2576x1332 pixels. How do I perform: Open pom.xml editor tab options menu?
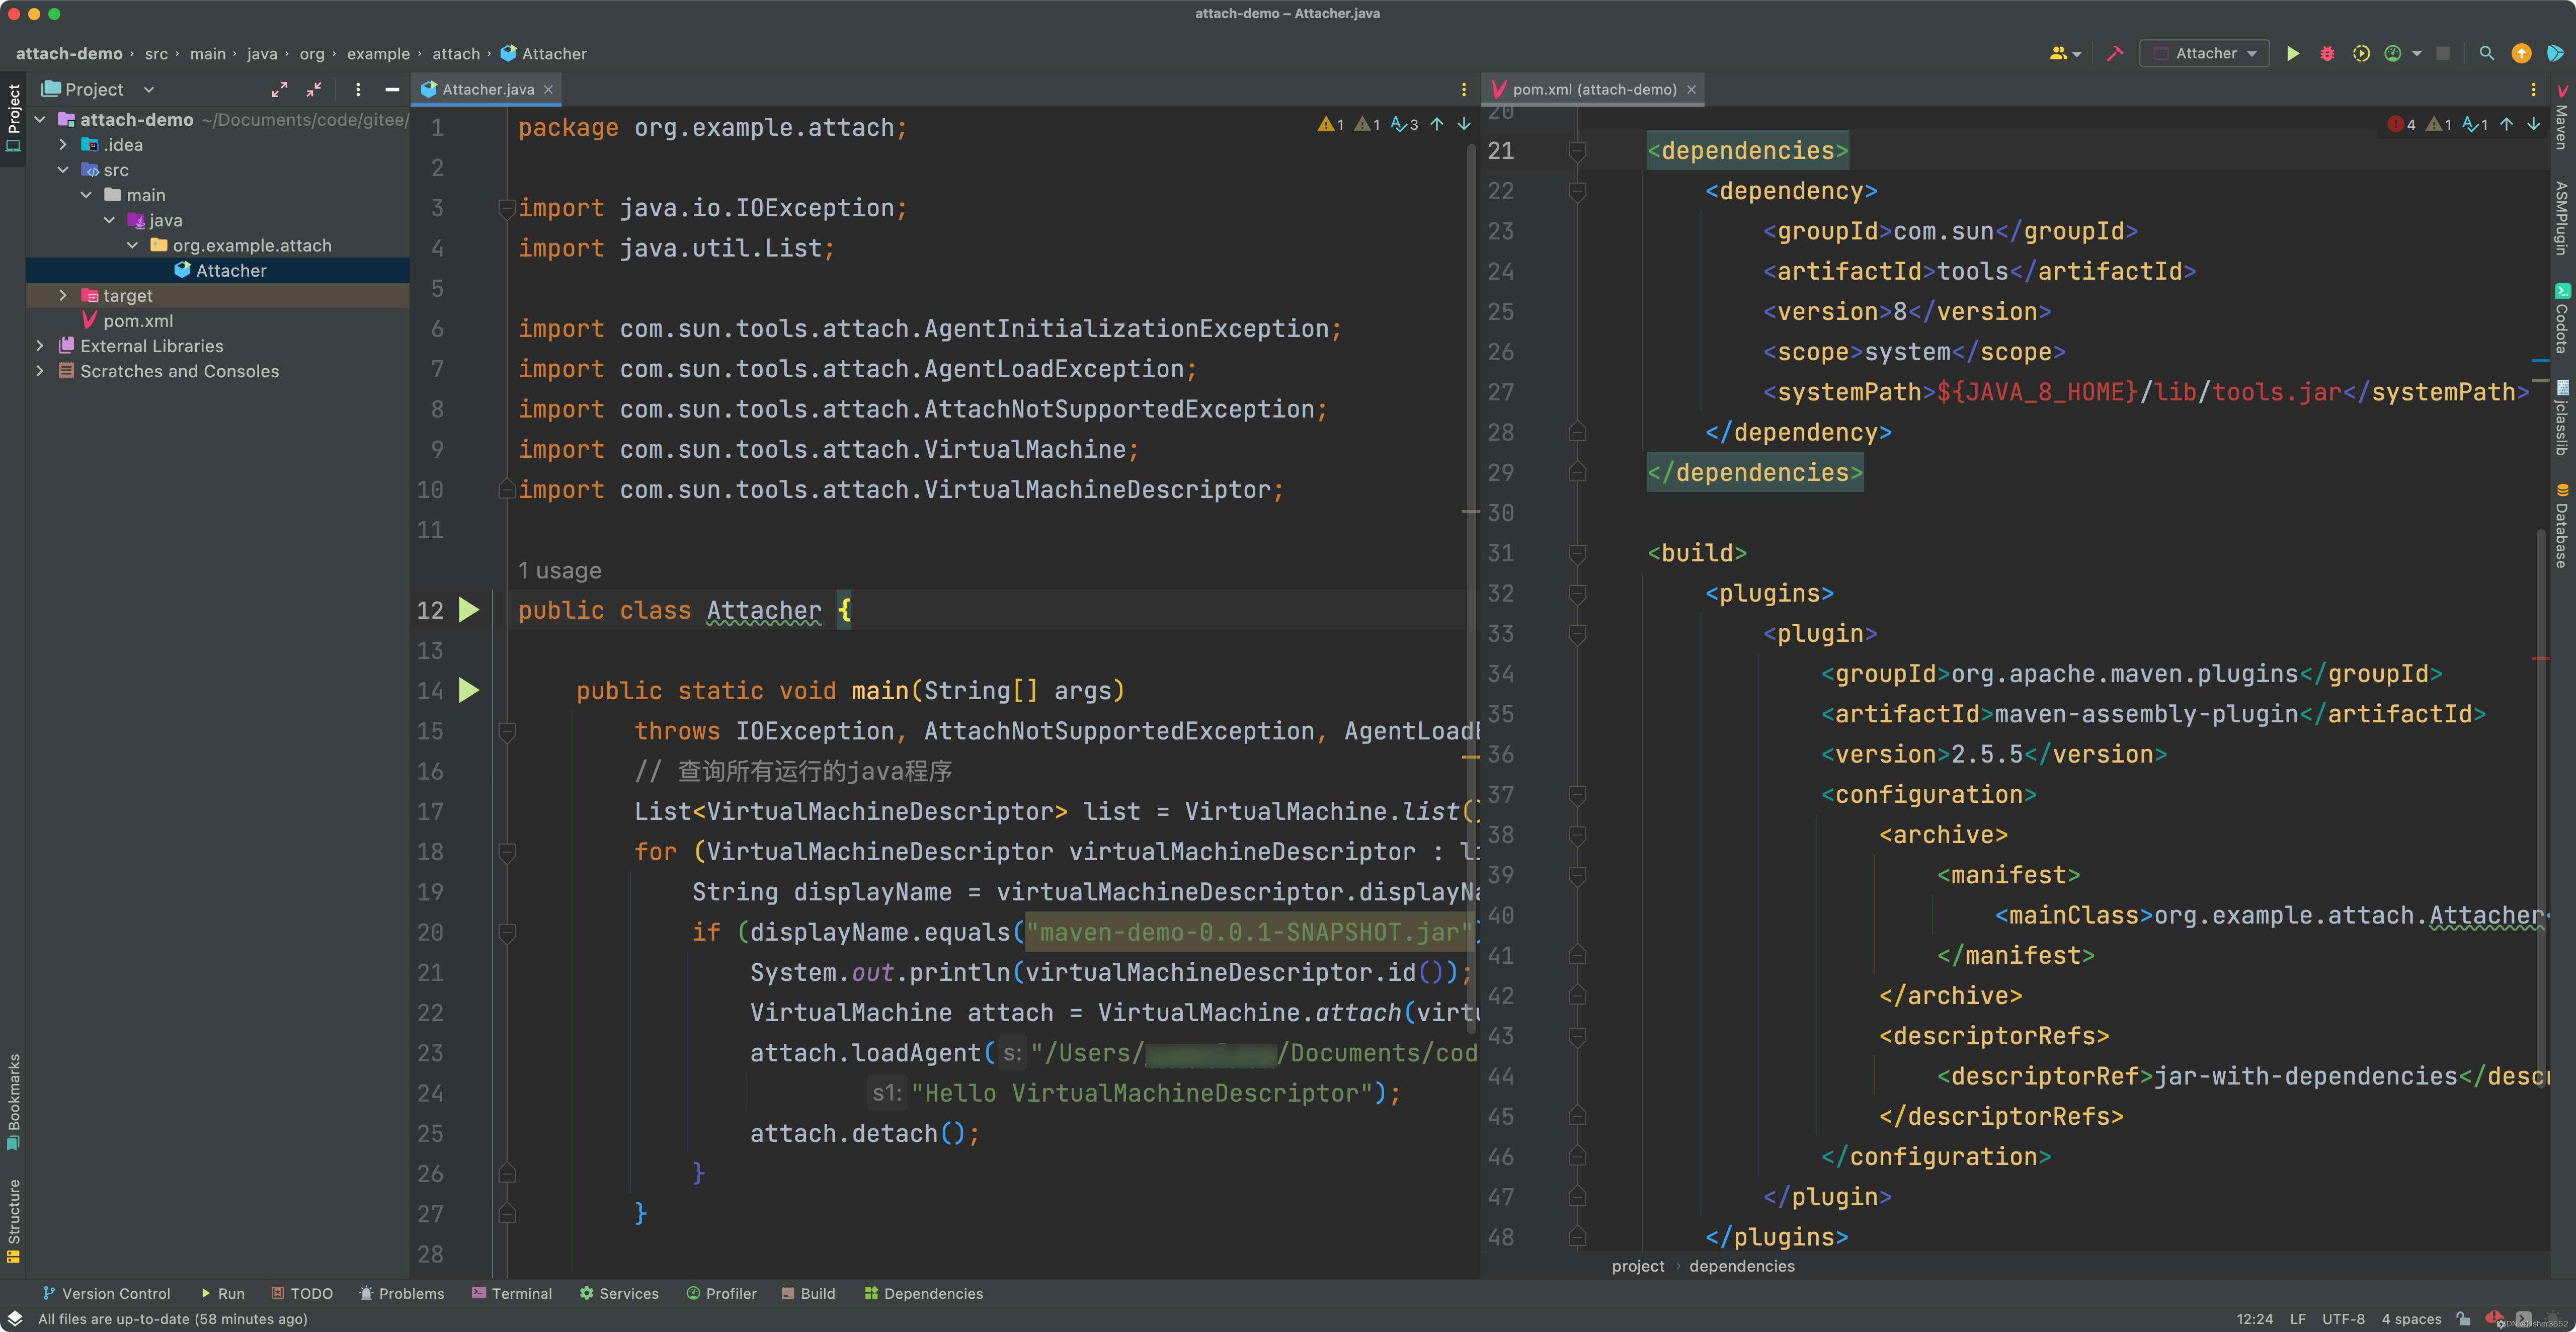click(2533, 89)
